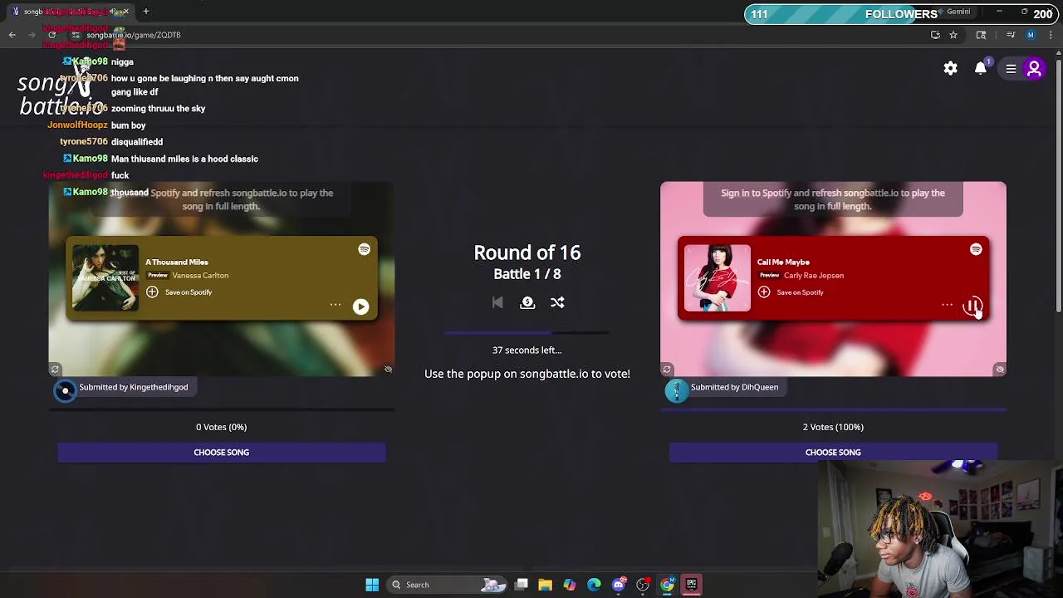Open Spotify logo on A Thousand Miles card

(x=364, y=249)
